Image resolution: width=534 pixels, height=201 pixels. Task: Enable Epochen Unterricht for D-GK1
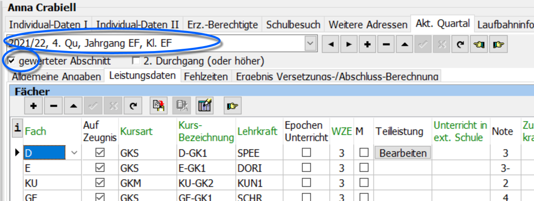[306, 153]
